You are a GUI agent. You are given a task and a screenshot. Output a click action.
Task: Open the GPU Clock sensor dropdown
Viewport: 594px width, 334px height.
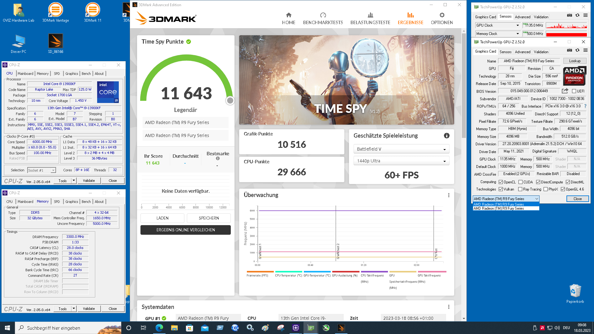[498, 25]
